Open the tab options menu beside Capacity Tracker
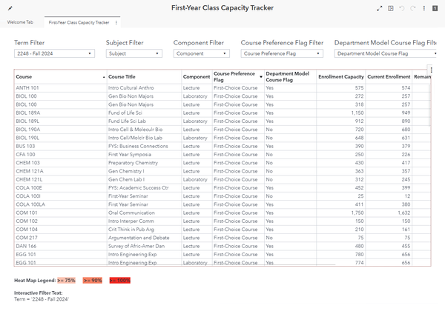The height and width of the screenshot is (314, 445). [116, 23]
